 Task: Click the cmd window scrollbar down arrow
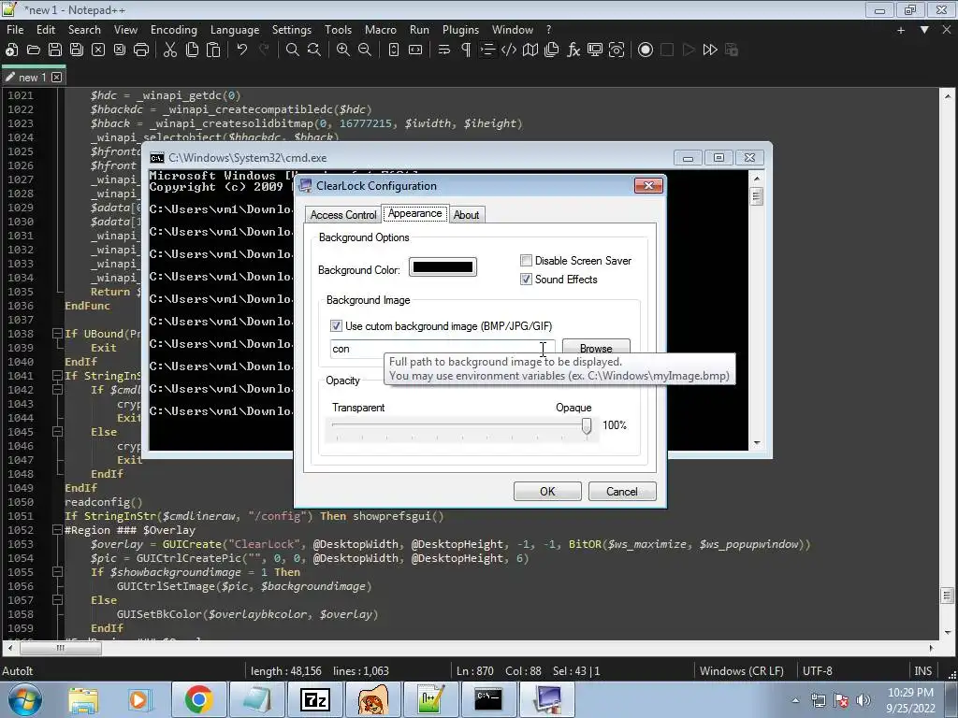756,443
